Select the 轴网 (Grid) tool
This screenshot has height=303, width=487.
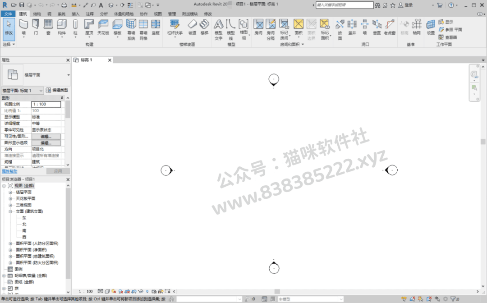click(417, 28)
